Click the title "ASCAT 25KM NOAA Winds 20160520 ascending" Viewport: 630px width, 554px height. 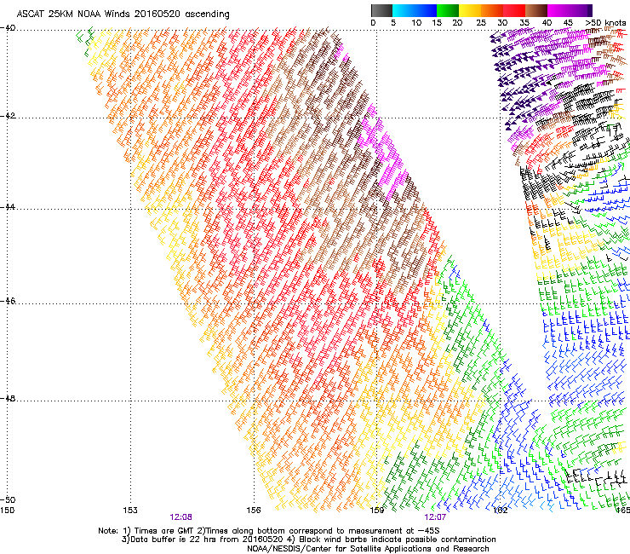tap(123, 14)
